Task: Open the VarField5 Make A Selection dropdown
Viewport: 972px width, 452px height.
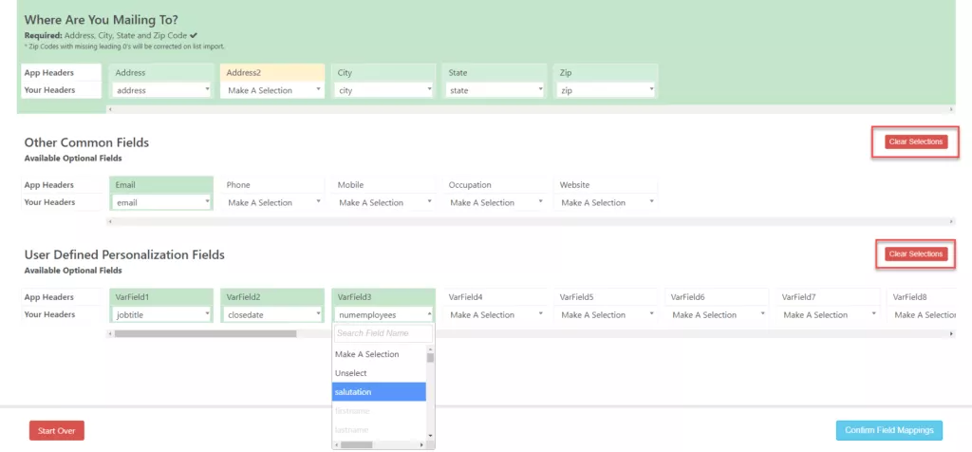Action: 606,314
